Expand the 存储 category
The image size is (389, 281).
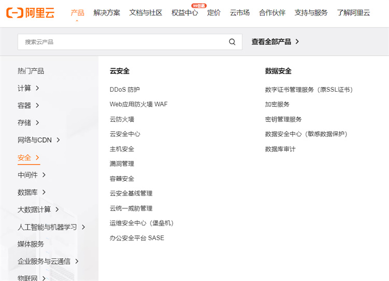37,123
